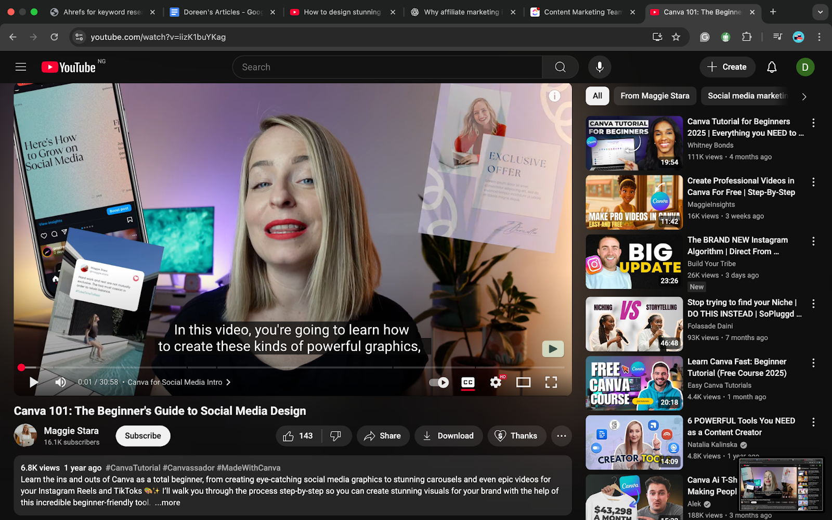Open Maggie Stara channel name link

[x=71, y=431]
